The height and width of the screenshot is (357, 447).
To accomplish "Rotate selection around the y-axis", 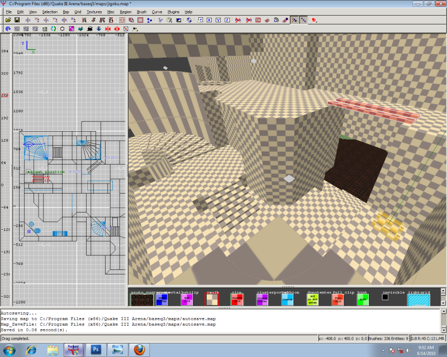I will (55, 20).
